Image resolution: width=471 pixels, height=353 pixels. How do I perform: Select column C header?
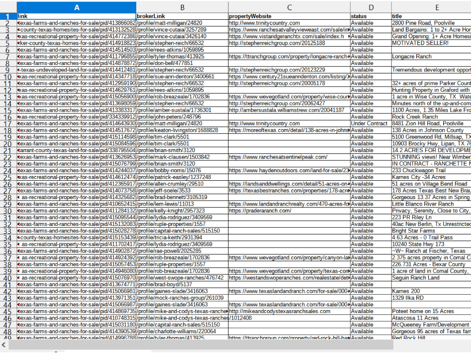click(x=289, y=8)
